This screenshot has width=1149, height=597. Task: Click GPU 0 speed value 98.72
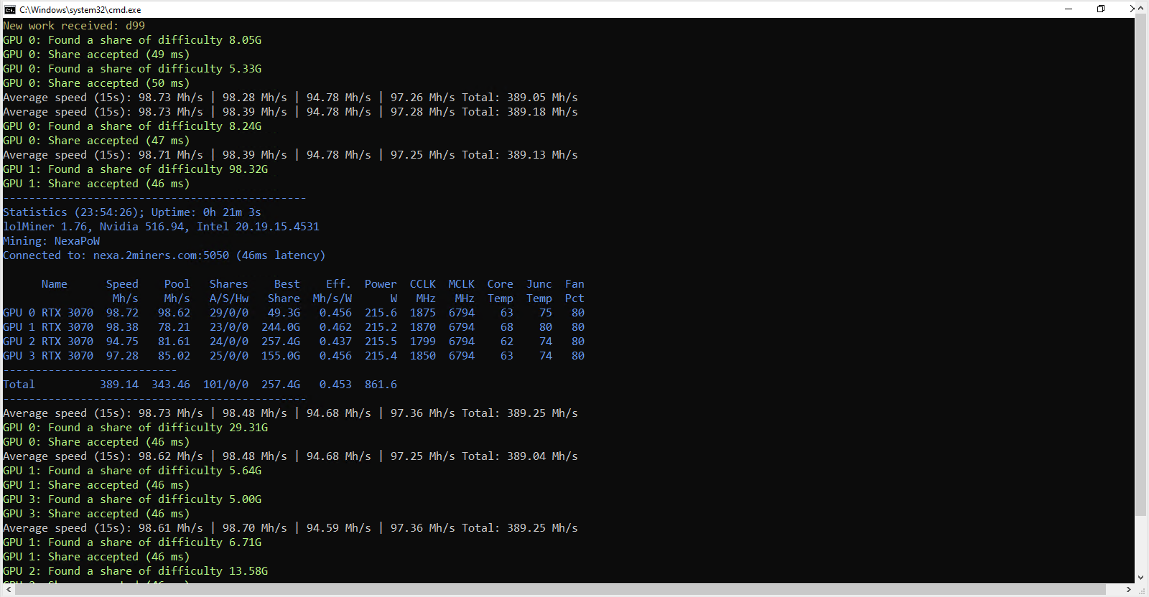click(x=123, y=313)
